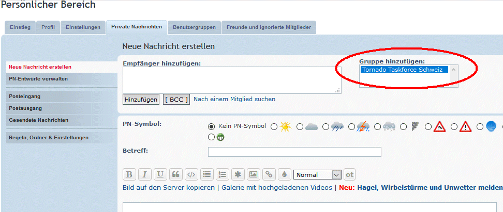Focus the Betreff subject field

pos(294,152)
